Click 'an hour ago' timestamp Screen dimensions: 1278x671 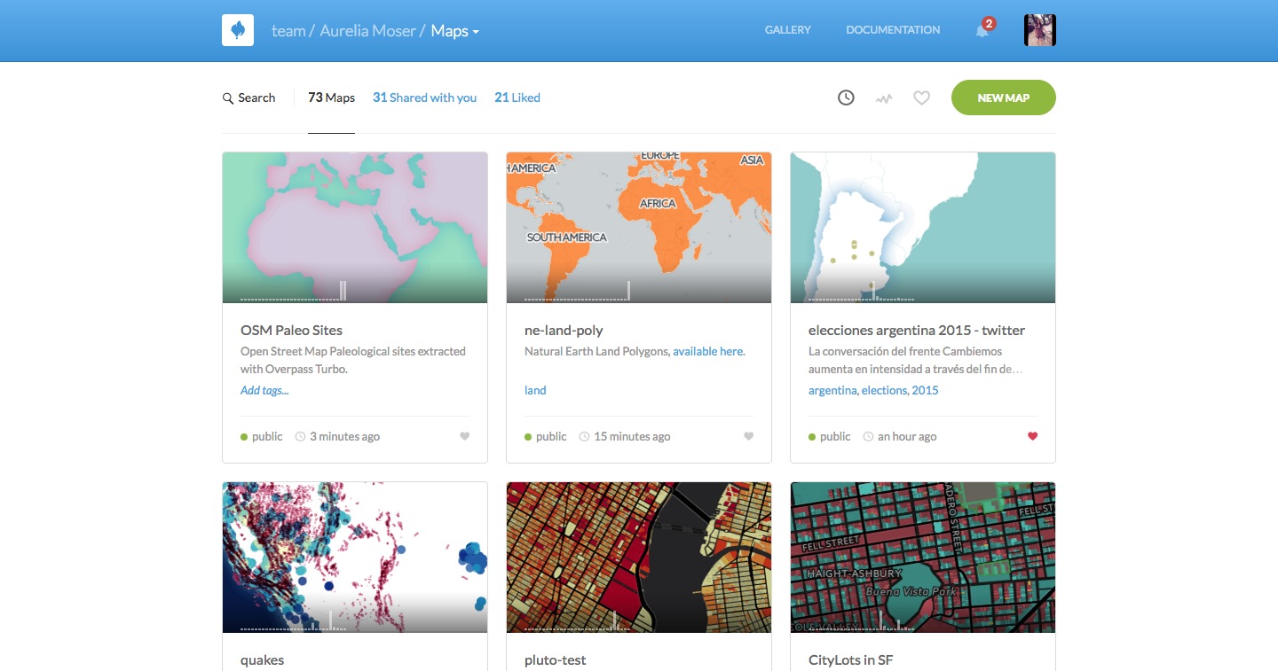[907, 436]
